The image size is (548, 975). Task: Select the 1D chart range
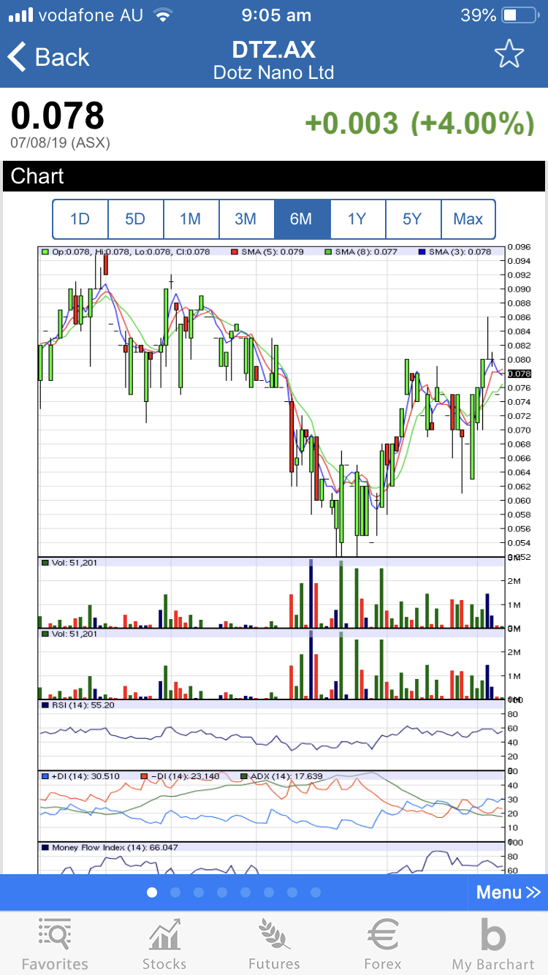point(80,219)
